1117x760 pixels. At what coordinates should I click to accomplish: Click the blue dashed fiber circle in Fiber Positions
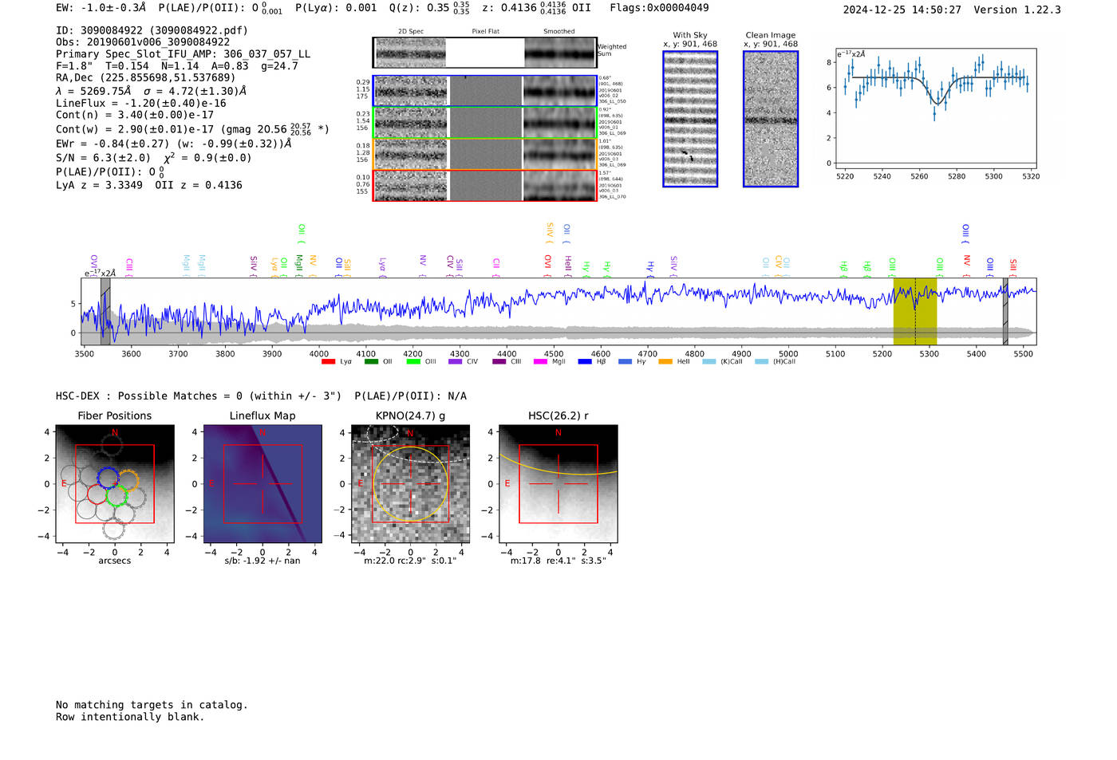pos(108,478)
